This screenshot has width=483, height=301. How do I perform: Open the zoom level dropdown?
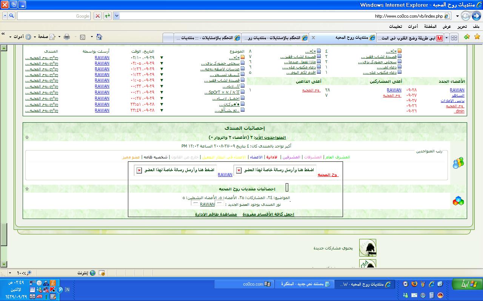[x=10, y=273]
